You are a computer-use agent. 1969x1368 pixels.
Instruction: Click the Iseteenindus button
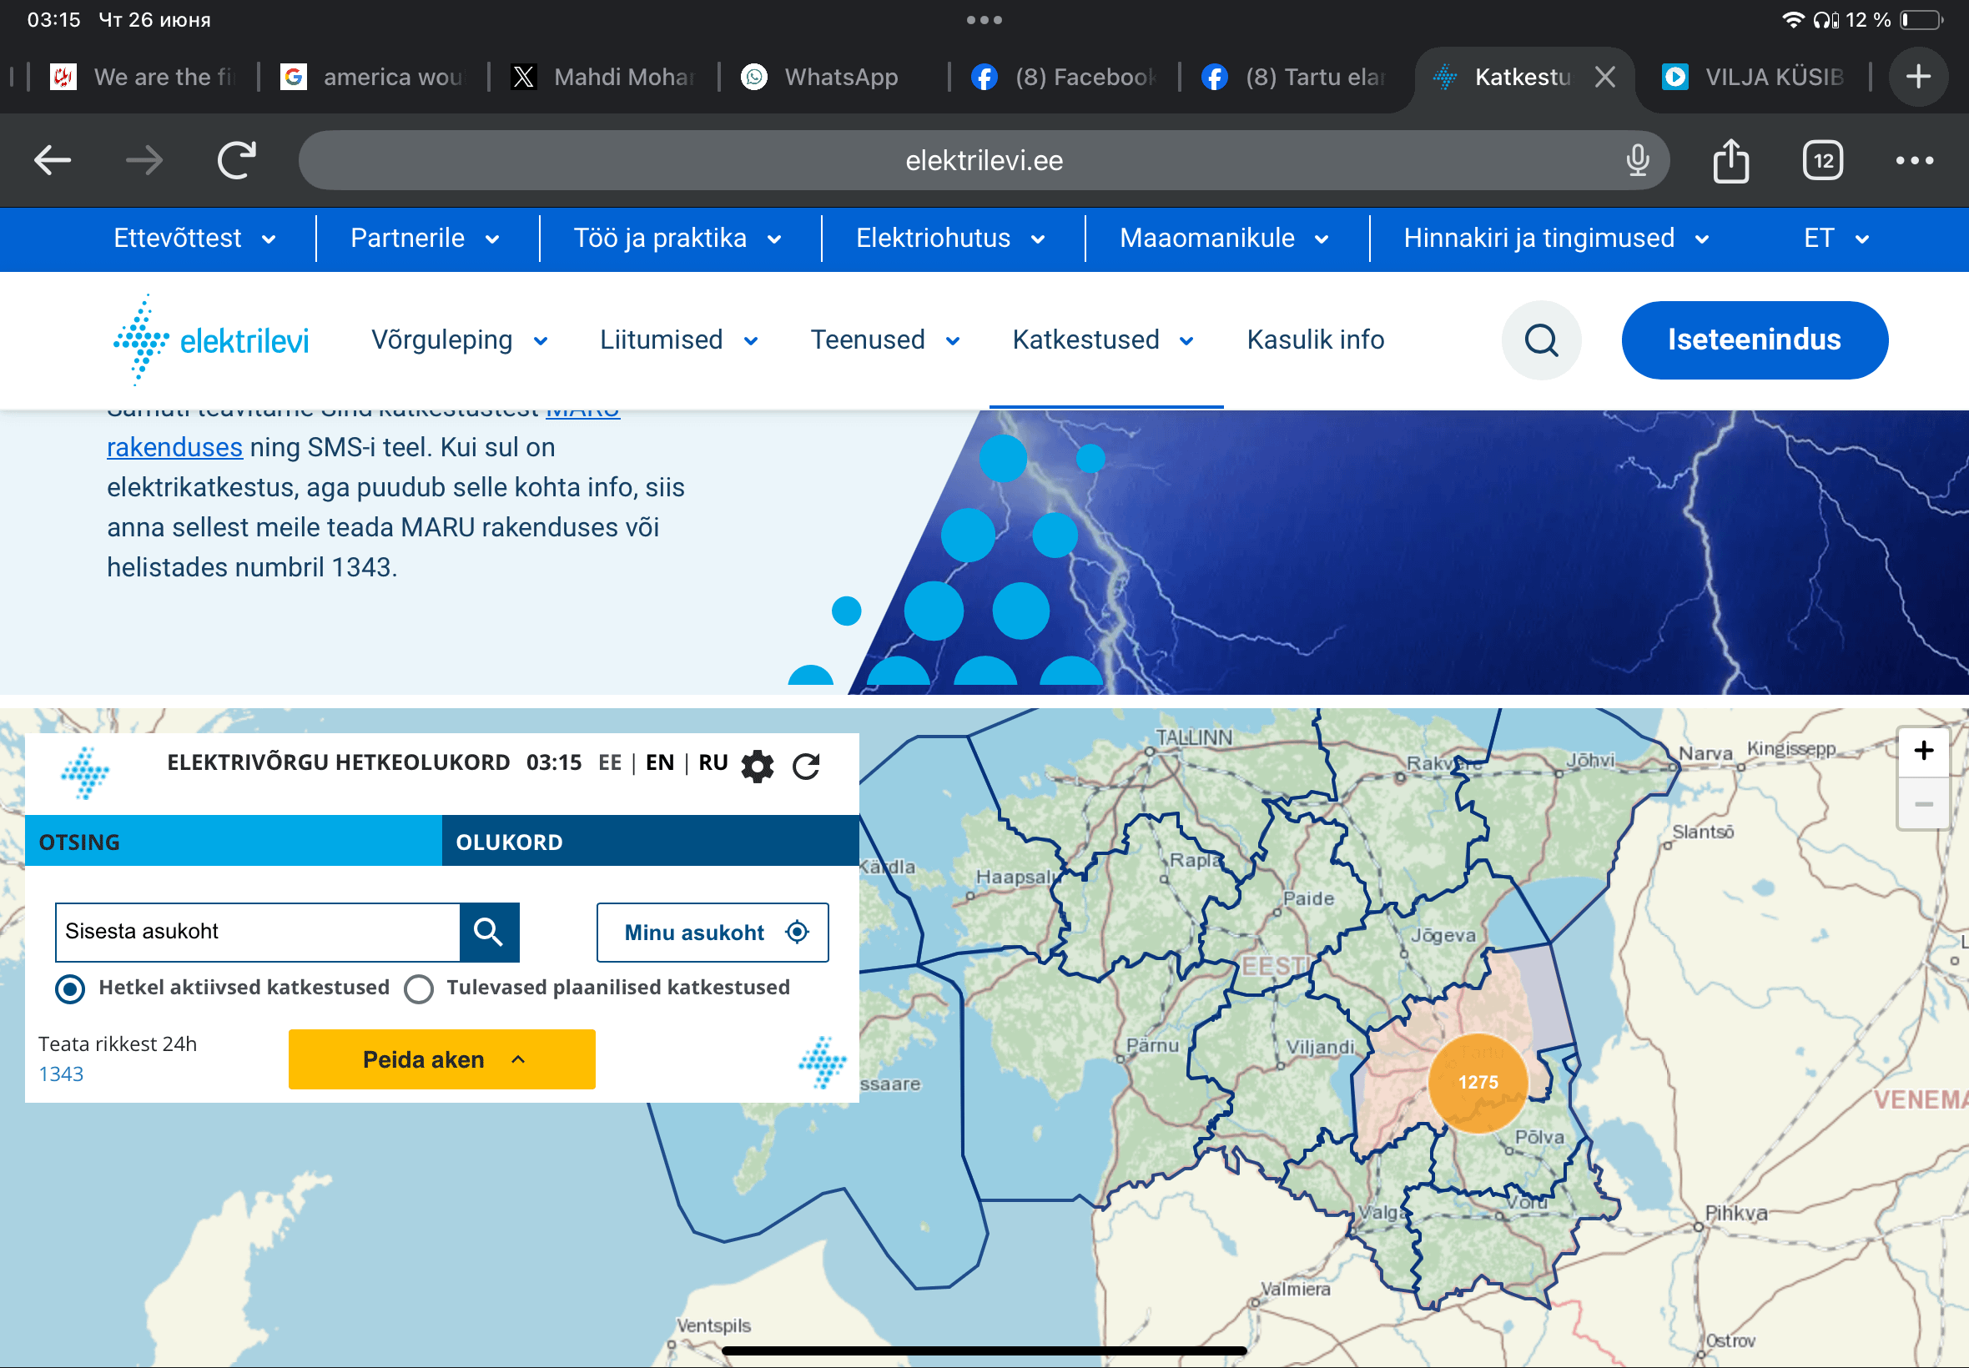(x=1754, y=340)
